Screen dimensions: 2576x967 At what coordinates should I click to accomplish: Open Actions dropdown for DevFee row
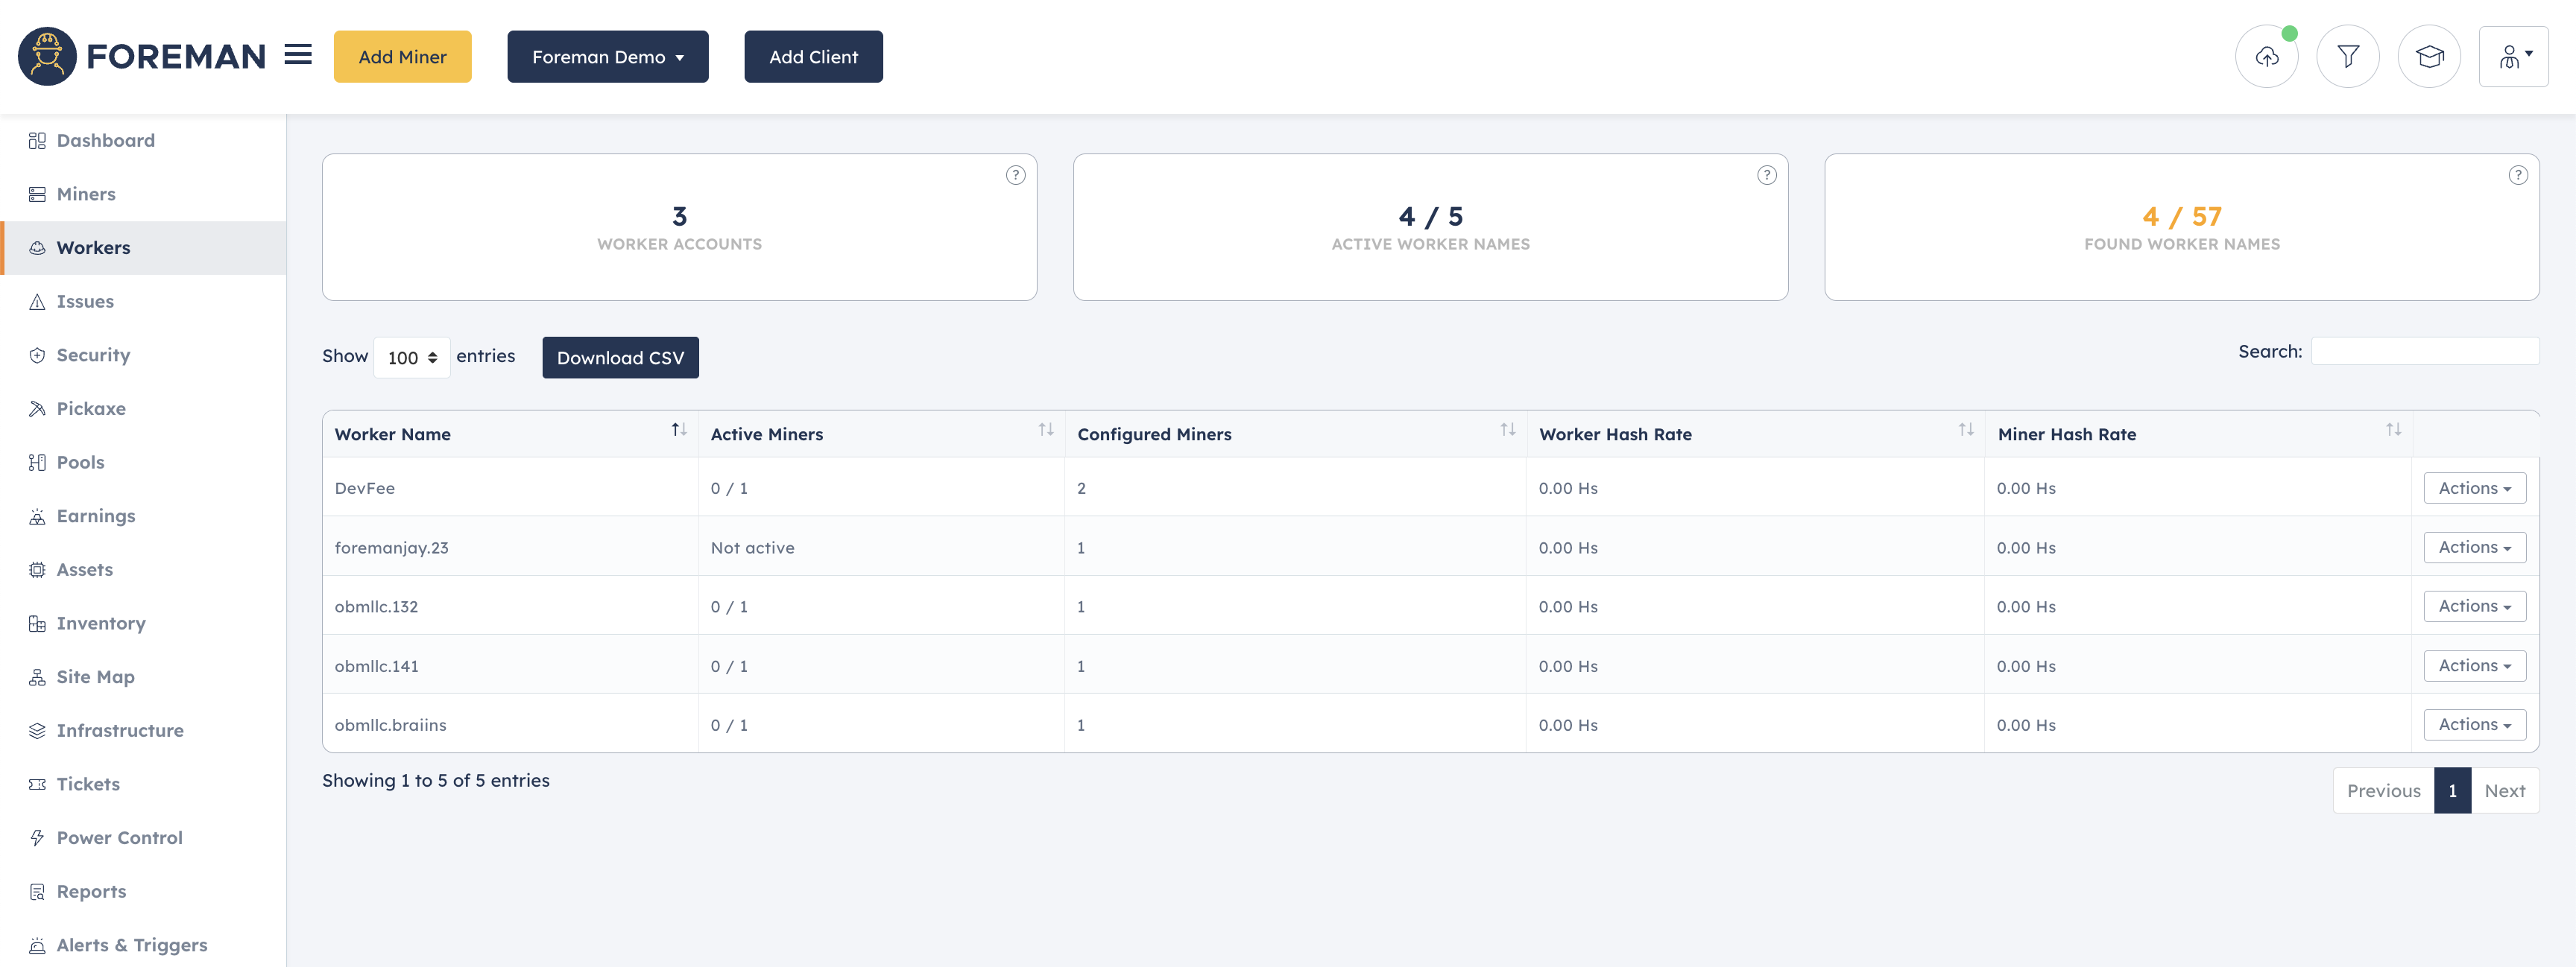2474,488
